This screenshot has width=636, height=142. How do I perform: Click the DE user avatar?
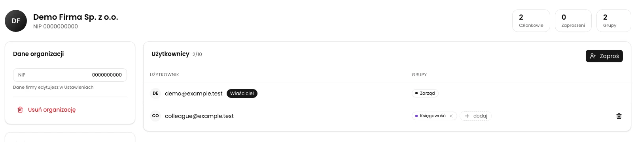(x=155, y=93)
